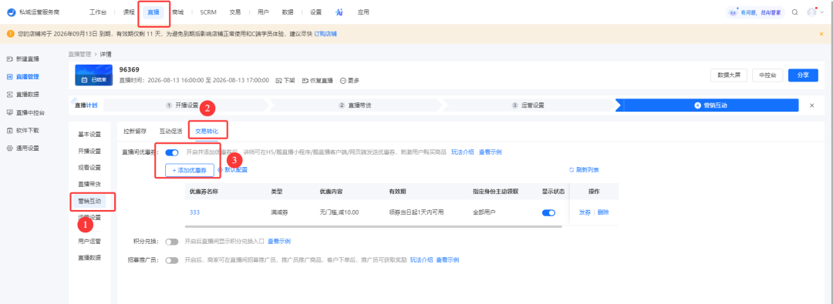
Task: Open the 商城 top menu
Action: [x=178, y=12]
